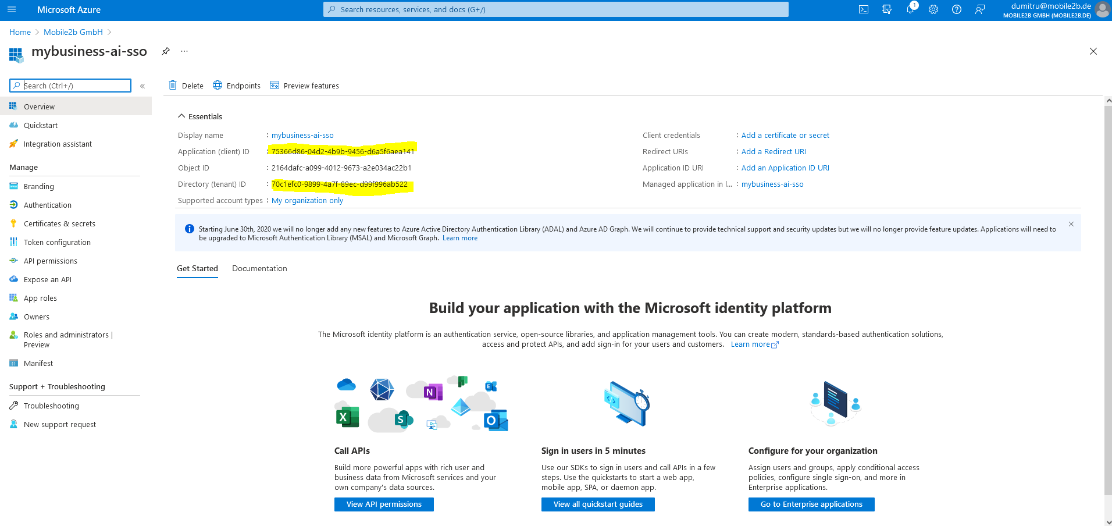1112x526 pixels.
Task: Open the notifications bell
Action: coord(911,9)
